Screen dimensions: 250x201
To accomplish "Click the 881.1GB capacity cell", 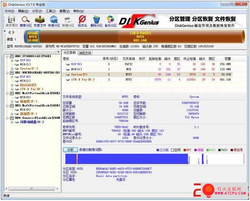I will click(x=225, y=80).
